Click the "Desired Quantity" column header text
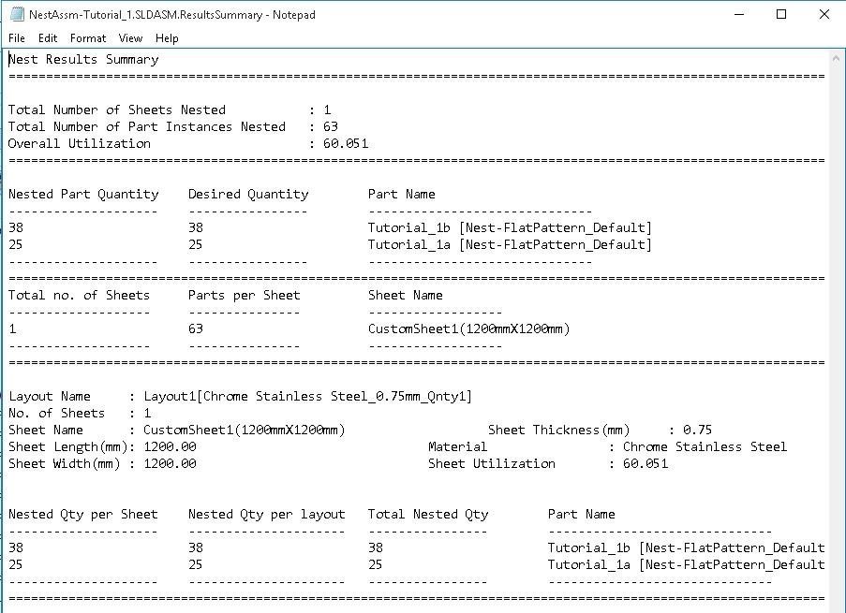Screen dimensions: 846x613 click(248, 194)
